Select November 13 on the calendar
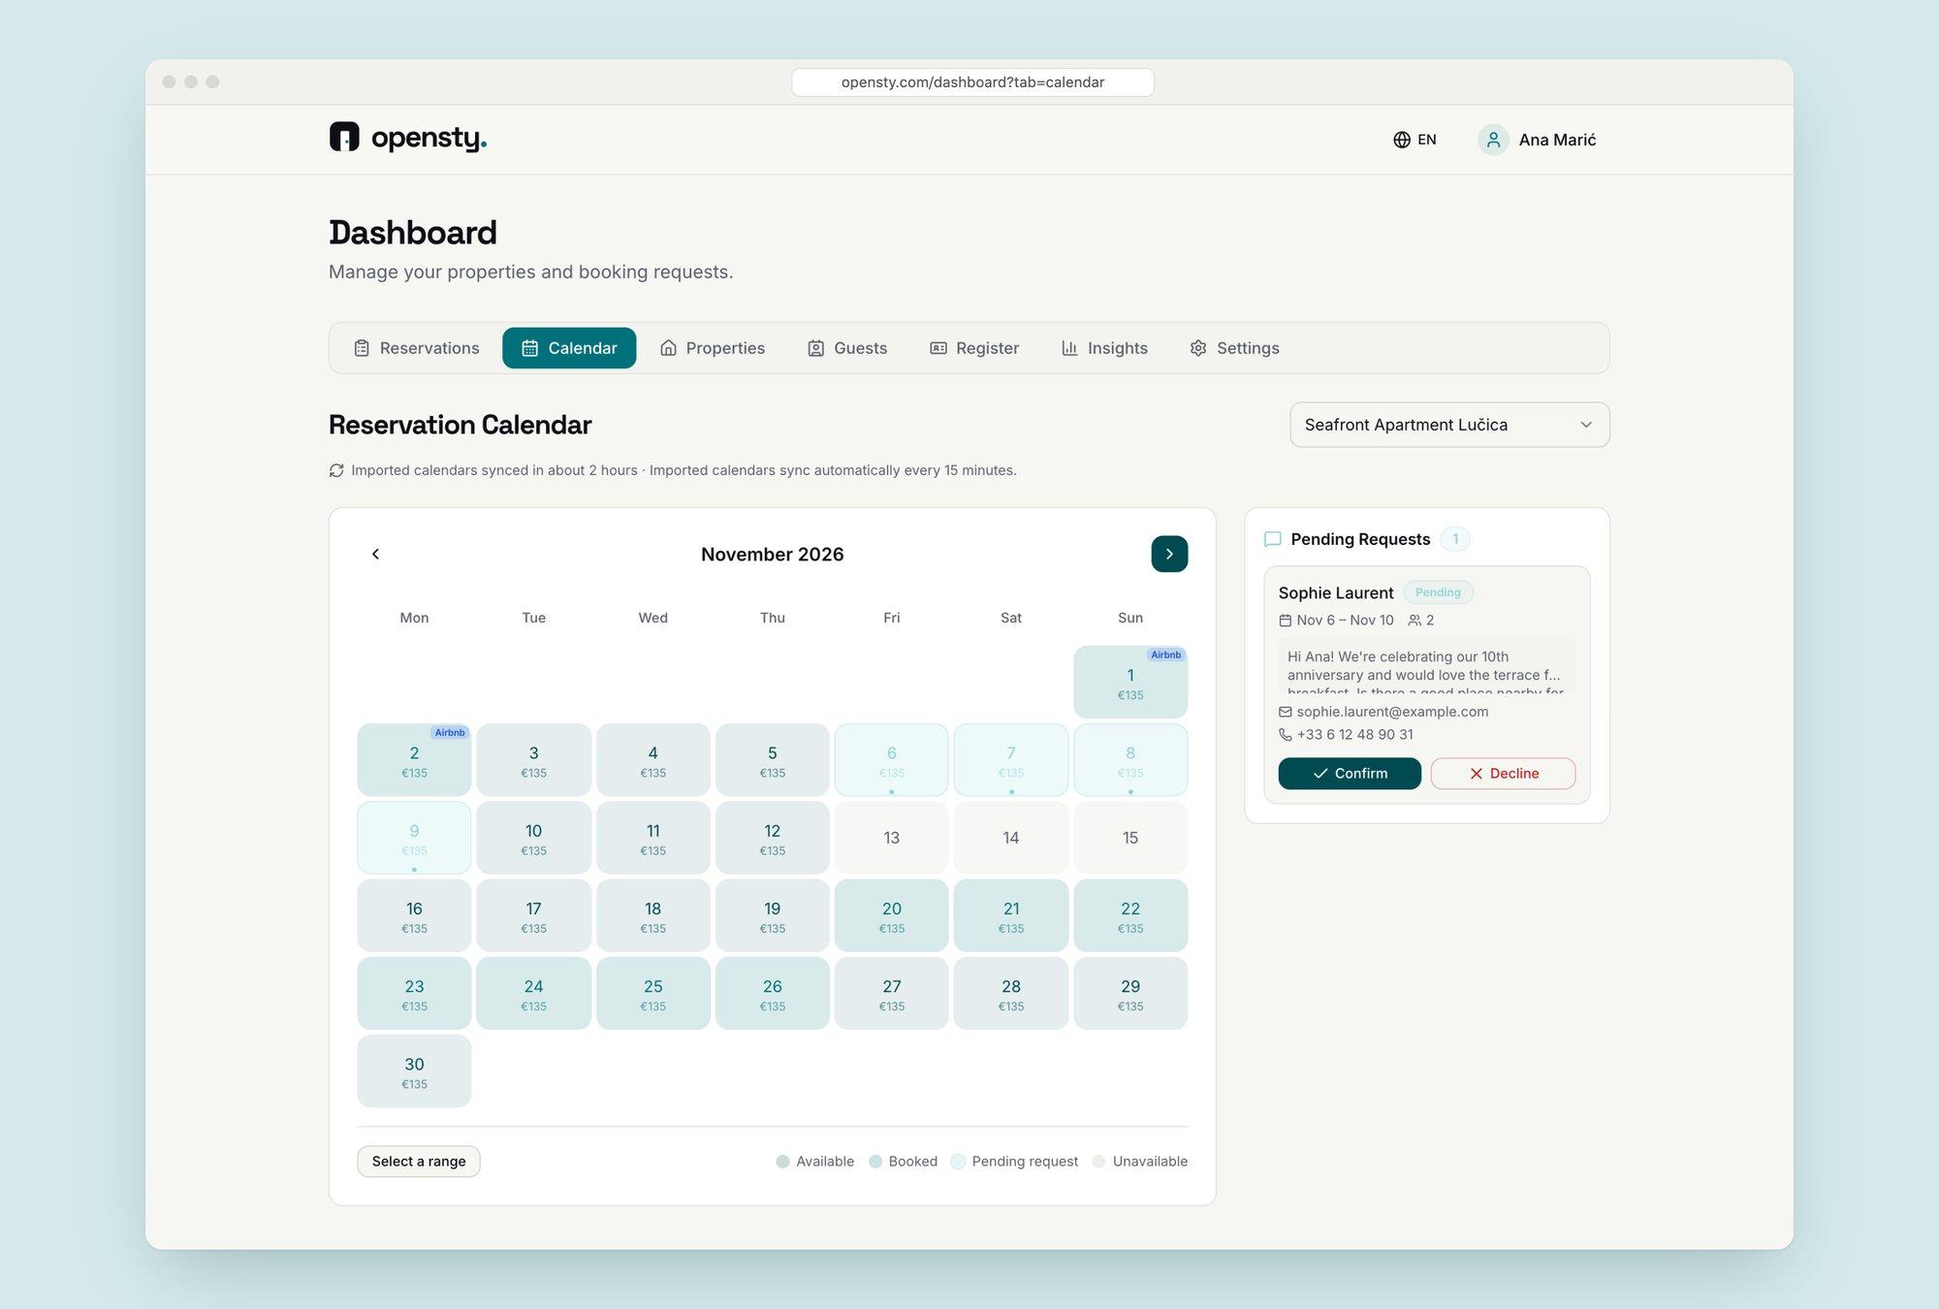The height and width of the screenshot is (1309, 1939). pyautogui.click(x=891, y=838)
